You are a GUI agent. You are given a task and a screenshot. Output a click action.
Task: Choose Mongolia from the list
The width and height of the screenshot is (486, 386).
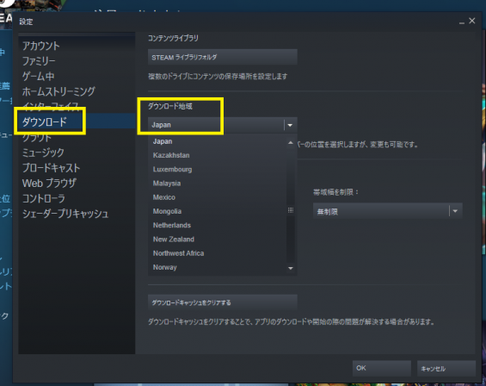[167, 211]
